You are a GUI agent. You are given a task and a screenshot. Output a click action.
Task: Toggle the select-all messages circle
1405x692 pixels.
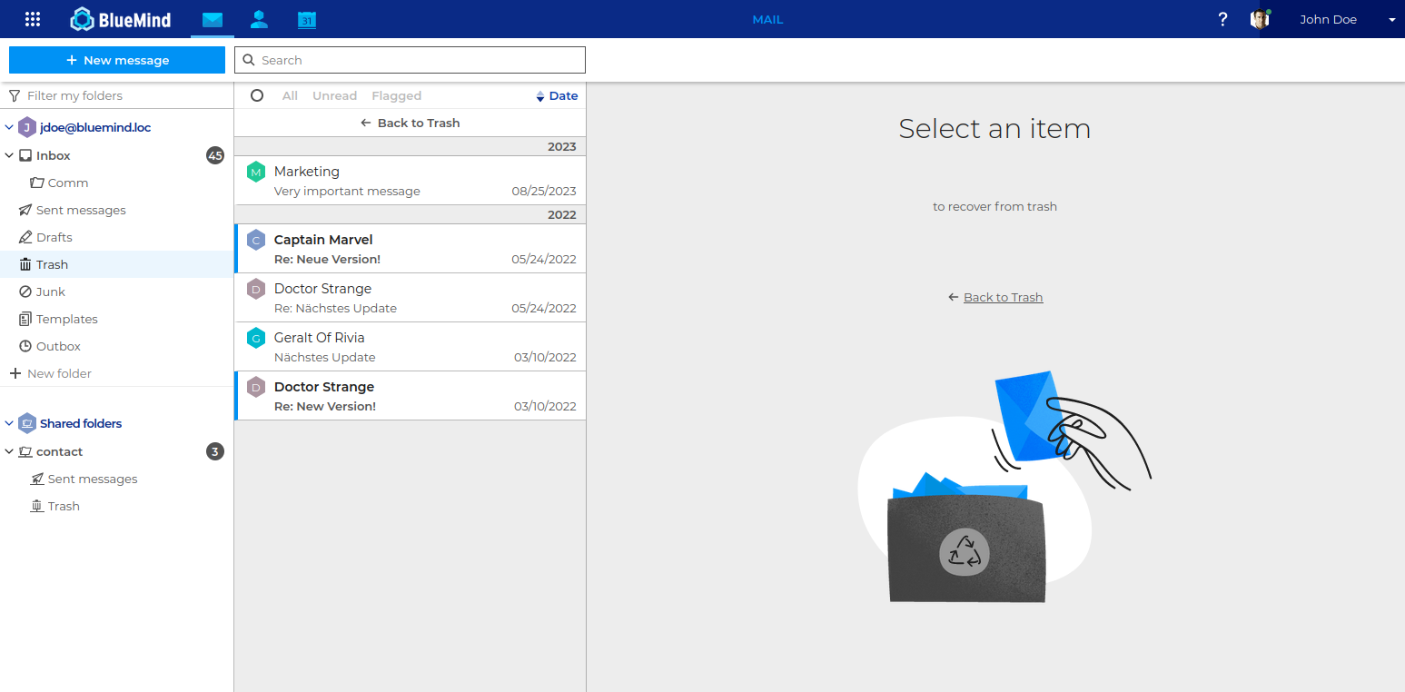pyautogui.click(x=257, y=95)
